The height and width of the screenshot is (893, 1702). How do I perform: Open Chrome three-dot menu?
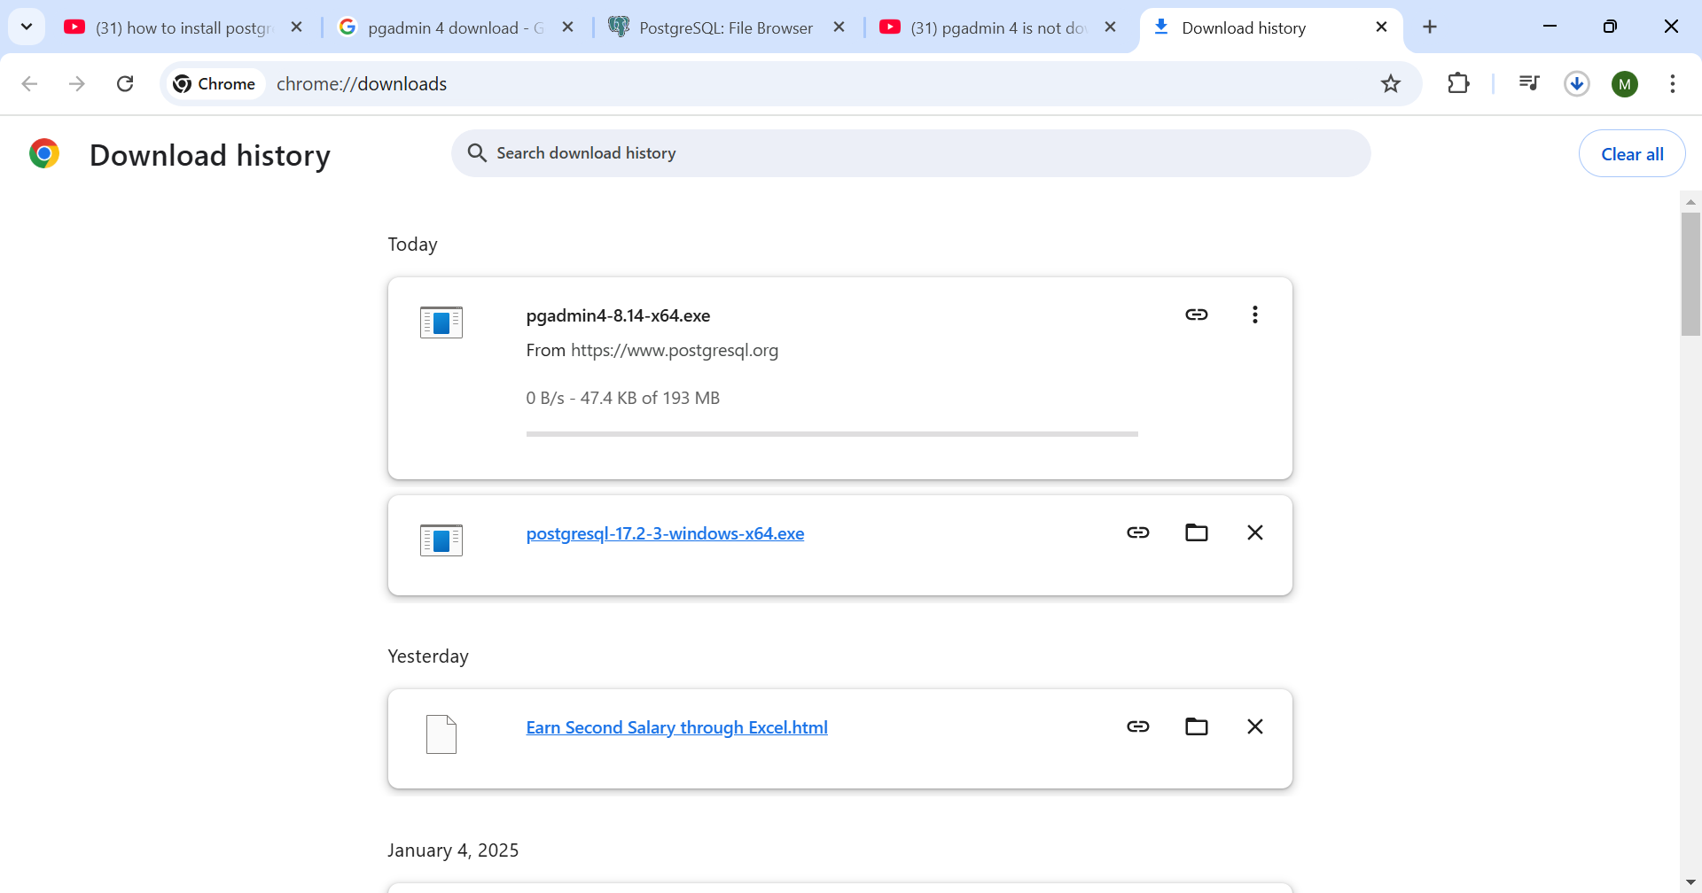pyautogui.click(x=1672, y=83)
